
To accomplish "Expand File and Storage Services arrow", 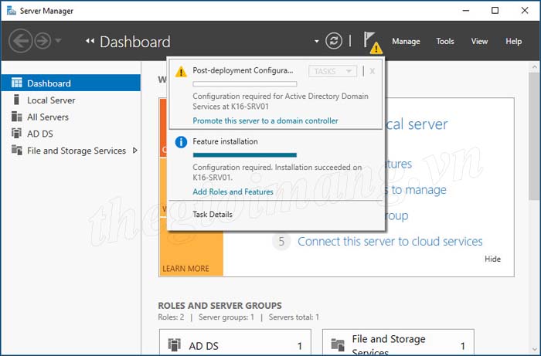I will pos(135,151).
